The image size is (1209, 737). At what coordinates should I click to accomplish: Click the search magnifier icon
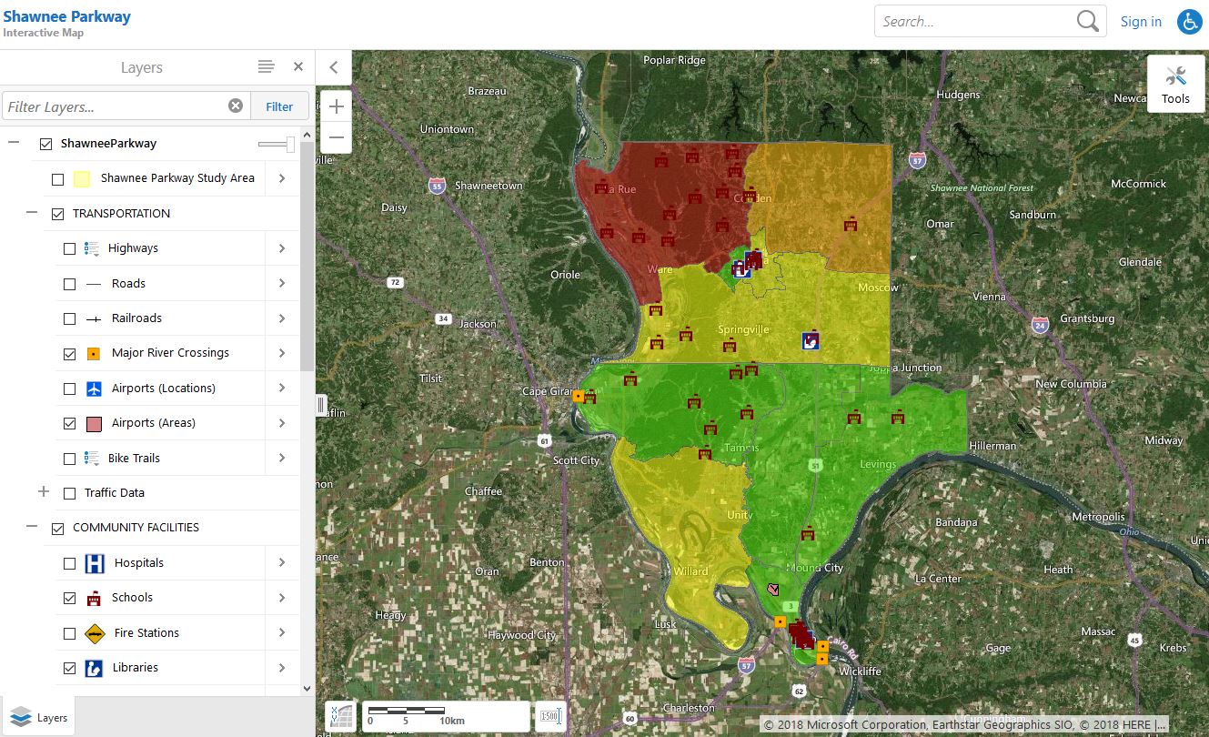coord(1087,22)
